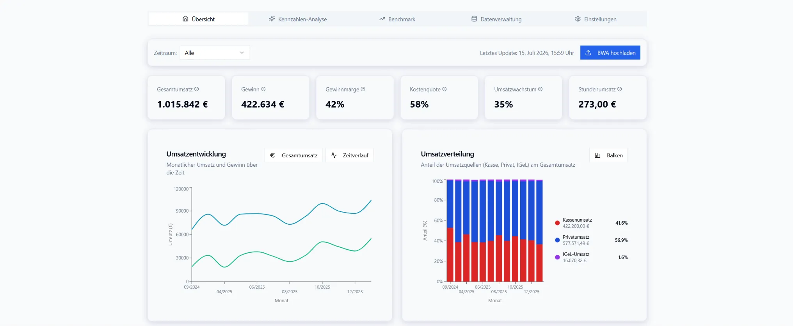Image resolution: width=793 pixels, height=326 pixels.
Task: Click the blue Privatumsatz legend dot
Action: pos(557,240)
